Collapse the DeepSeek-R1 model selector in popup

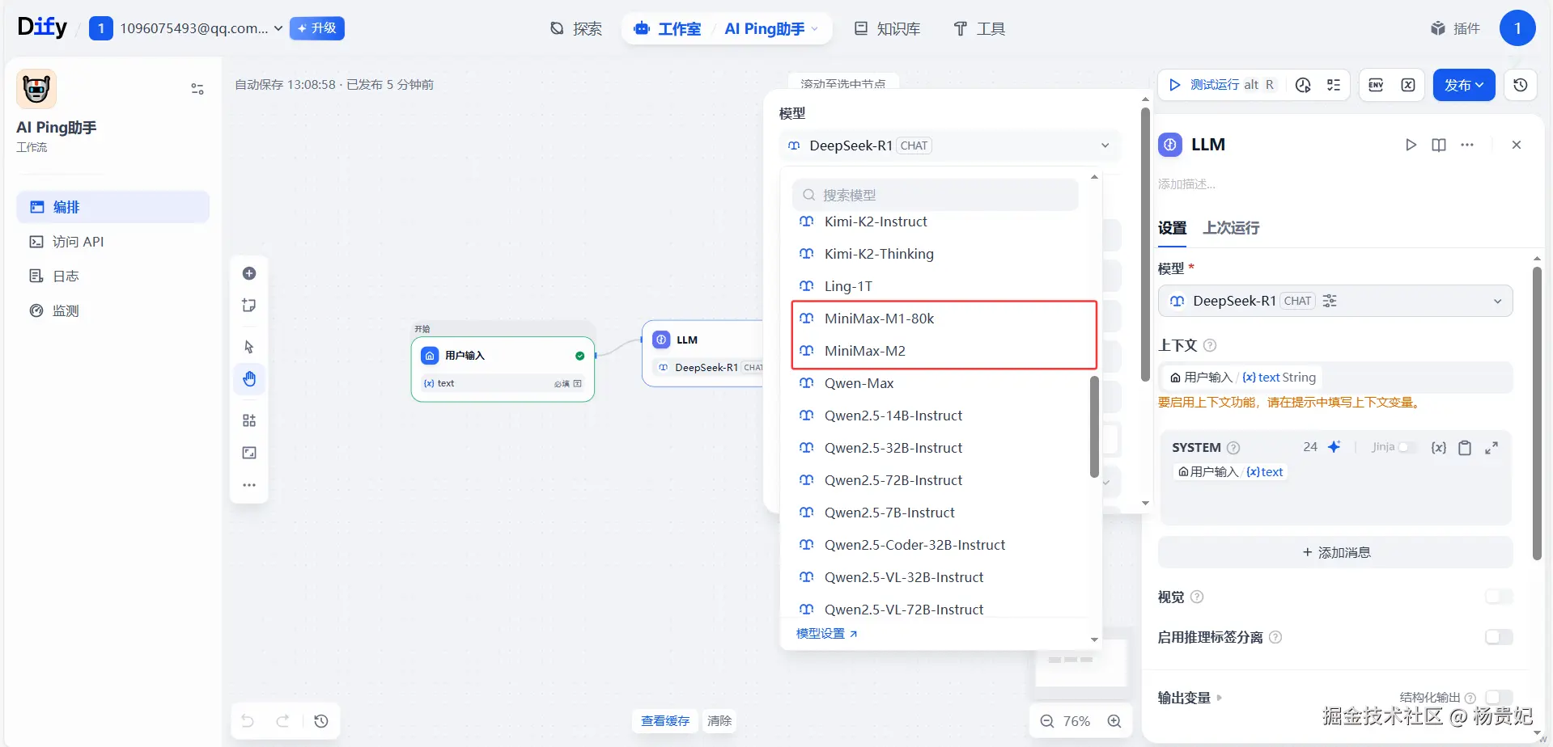tap(950, 146)
